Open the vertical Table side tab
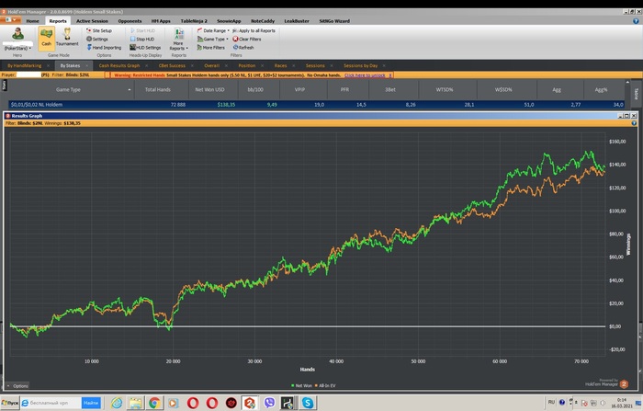Viewport: 643px width, 411px height. click(636, 94)
